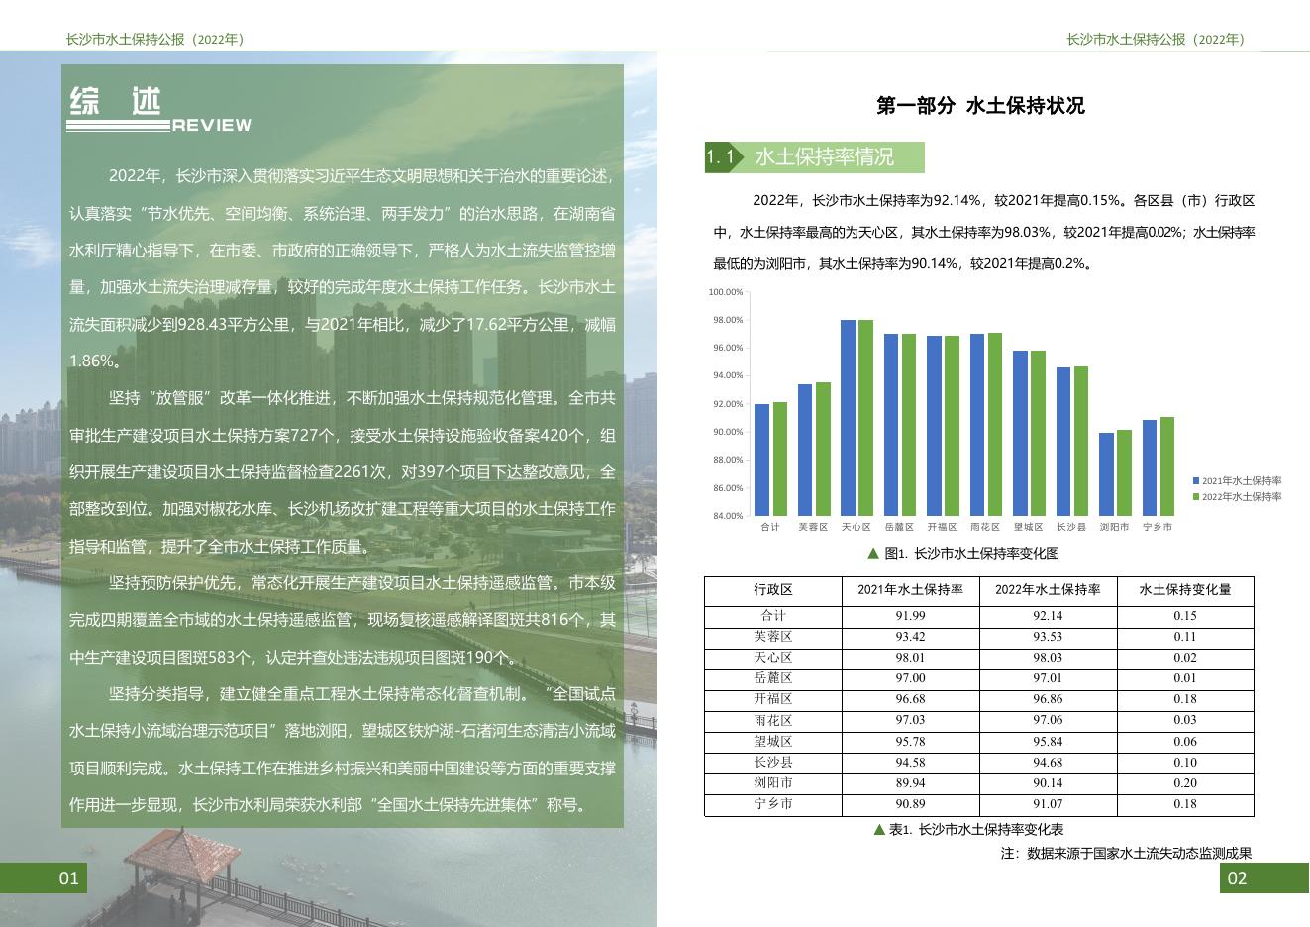Select the 长沙县 row label in the table
Viewport: 1310px width, 927px height.
click(x=773, y=763)
